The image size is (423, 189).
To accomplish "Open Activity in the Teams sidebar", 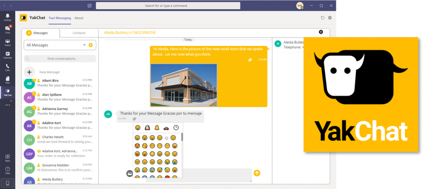I will click(7, 17).
